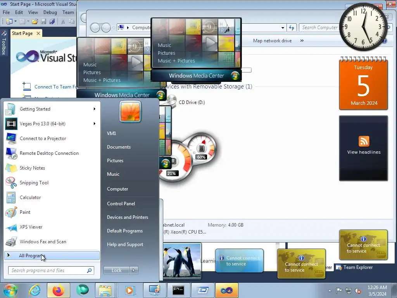Open Team menu in Visual Studio
The width and height of the screenshot is (397, 298).
[68, 12]
